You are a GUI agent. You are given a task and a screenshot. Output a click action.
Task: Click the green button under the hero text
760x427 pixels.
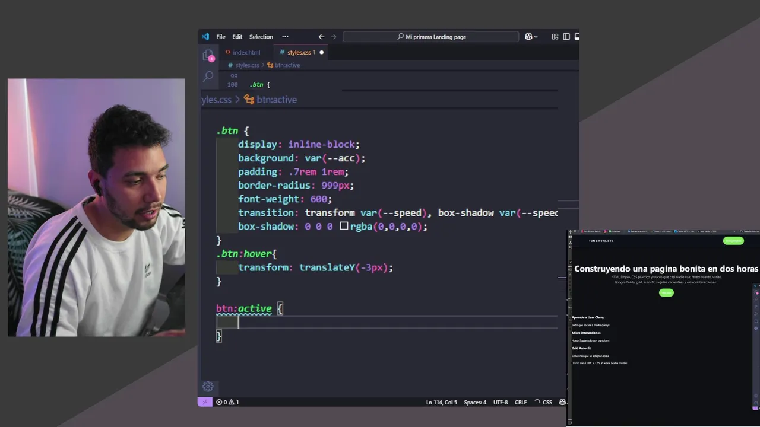click(x=666, y=292)
